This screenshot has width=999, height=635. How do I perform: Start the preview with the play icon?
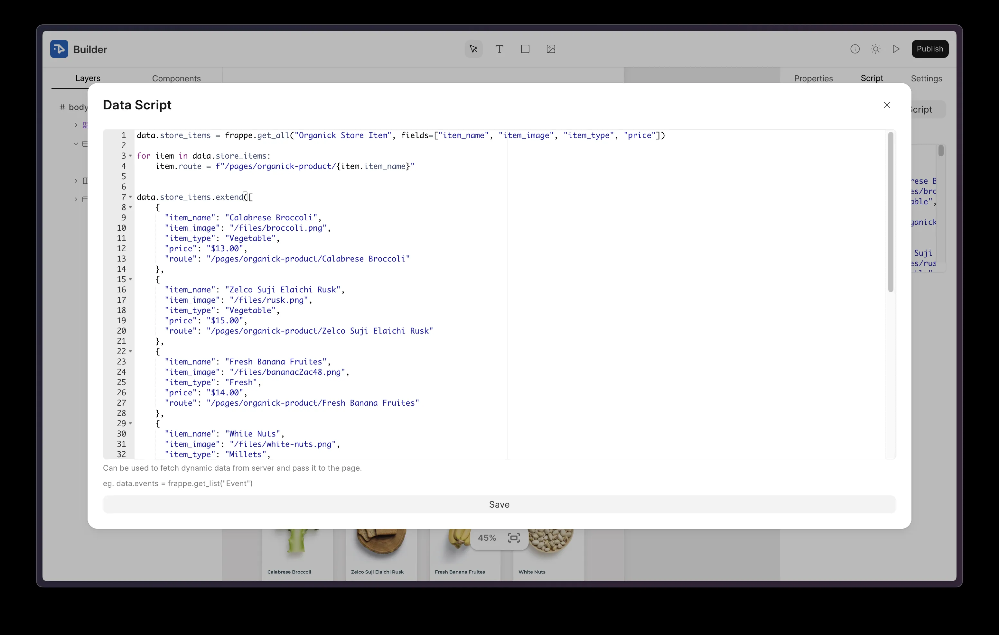[896, 49]
